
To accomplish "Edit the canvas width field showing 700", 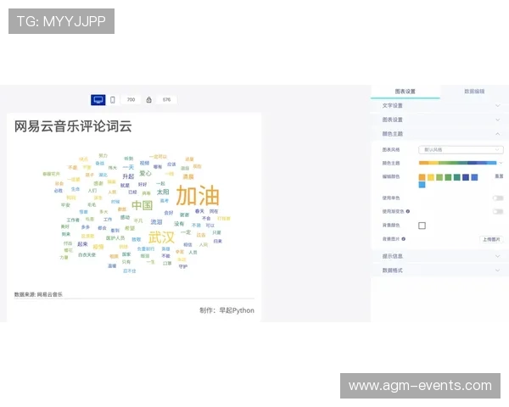I will 131,100.
